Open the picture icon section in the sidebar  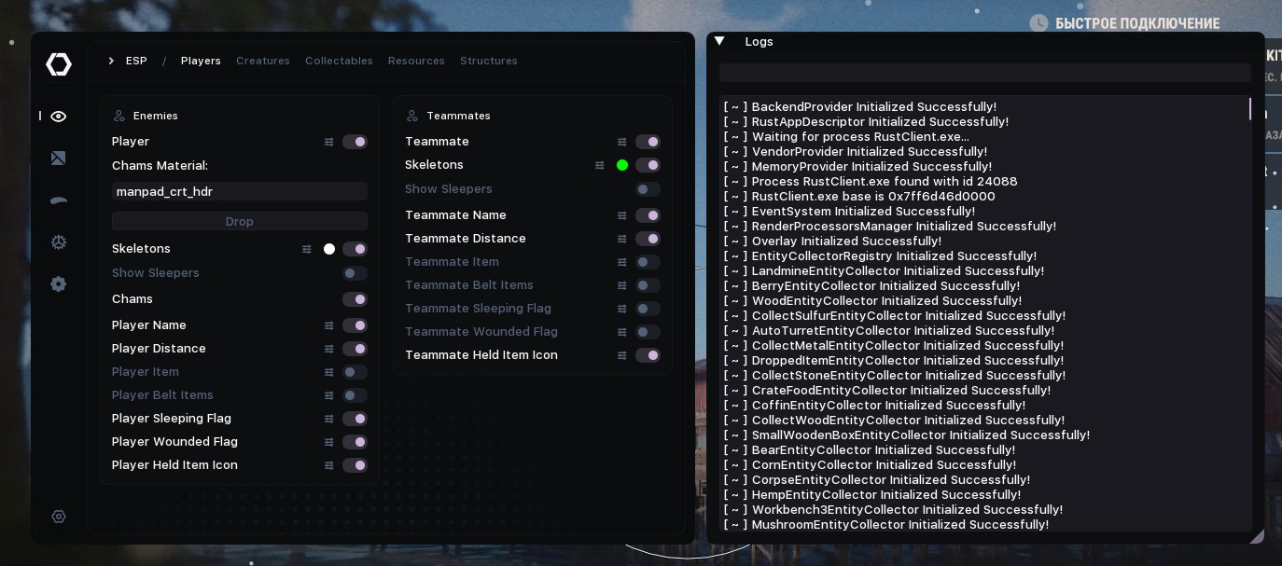(x=59, y=159)
